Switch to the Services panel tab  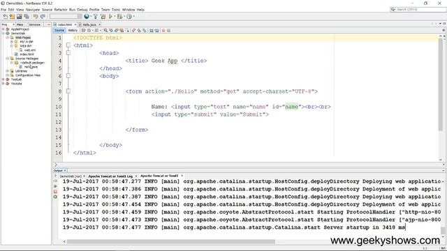pyautogui.click(x=35, y=25)
